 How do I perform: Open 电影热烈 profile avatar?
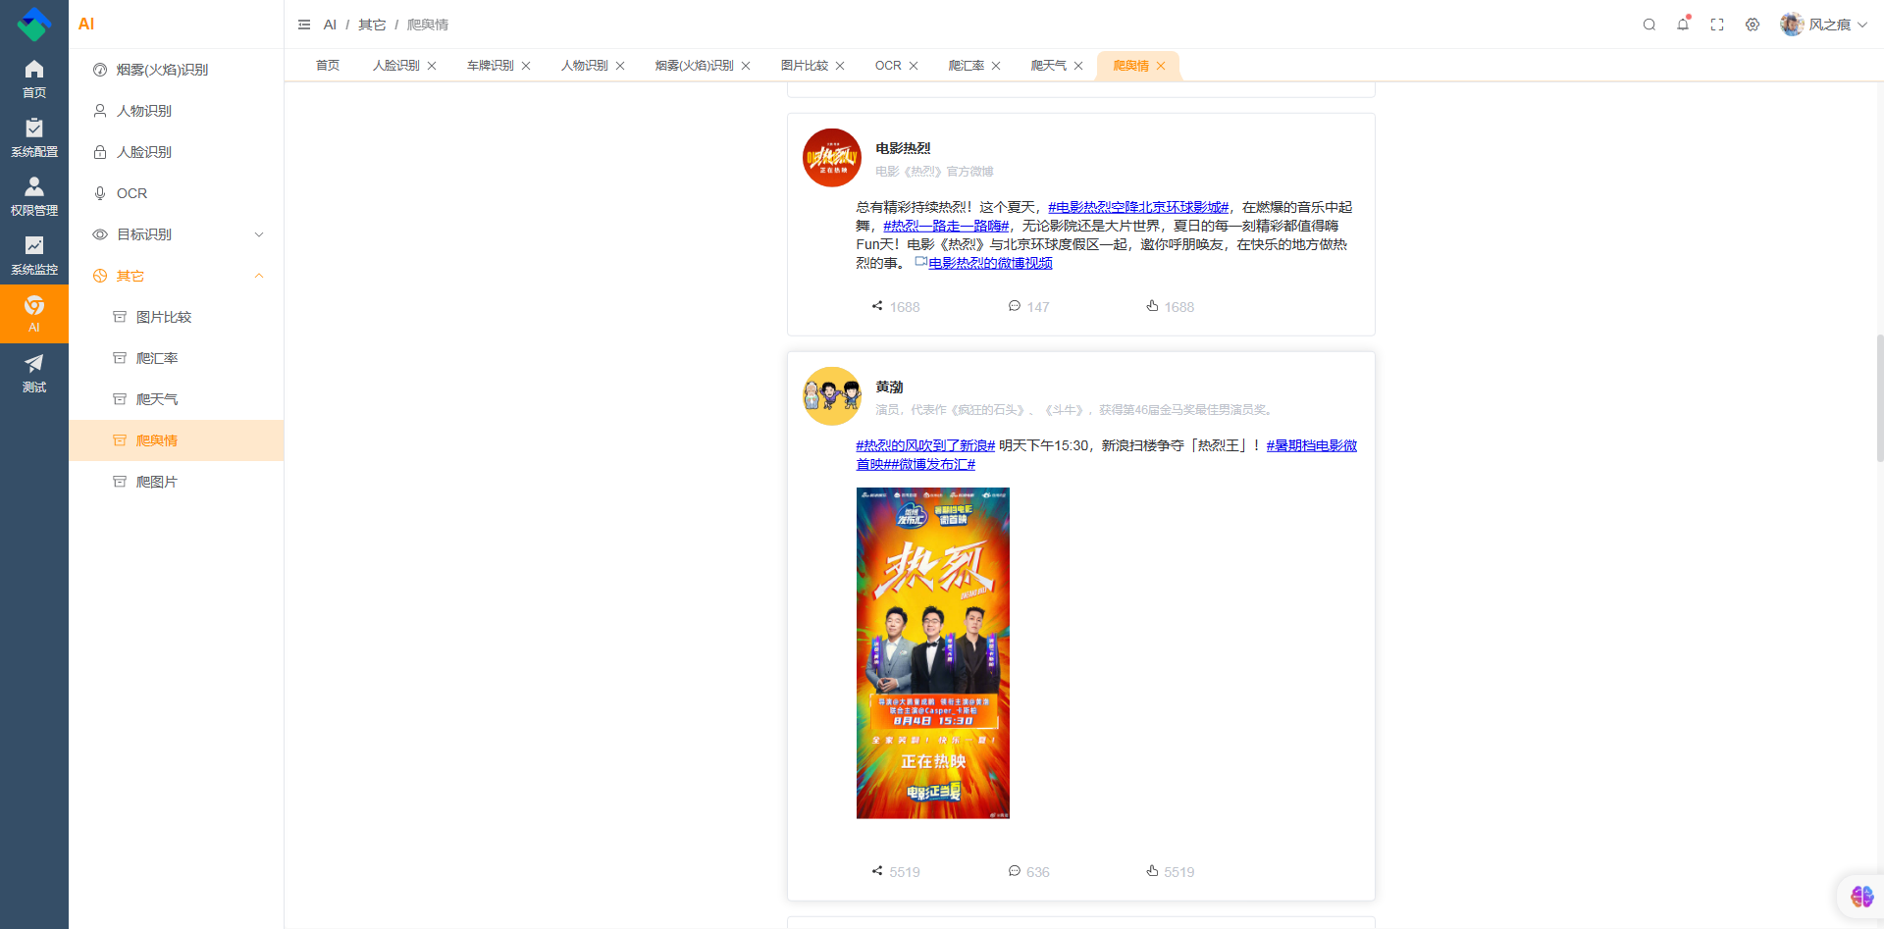[x=832, y=158]
